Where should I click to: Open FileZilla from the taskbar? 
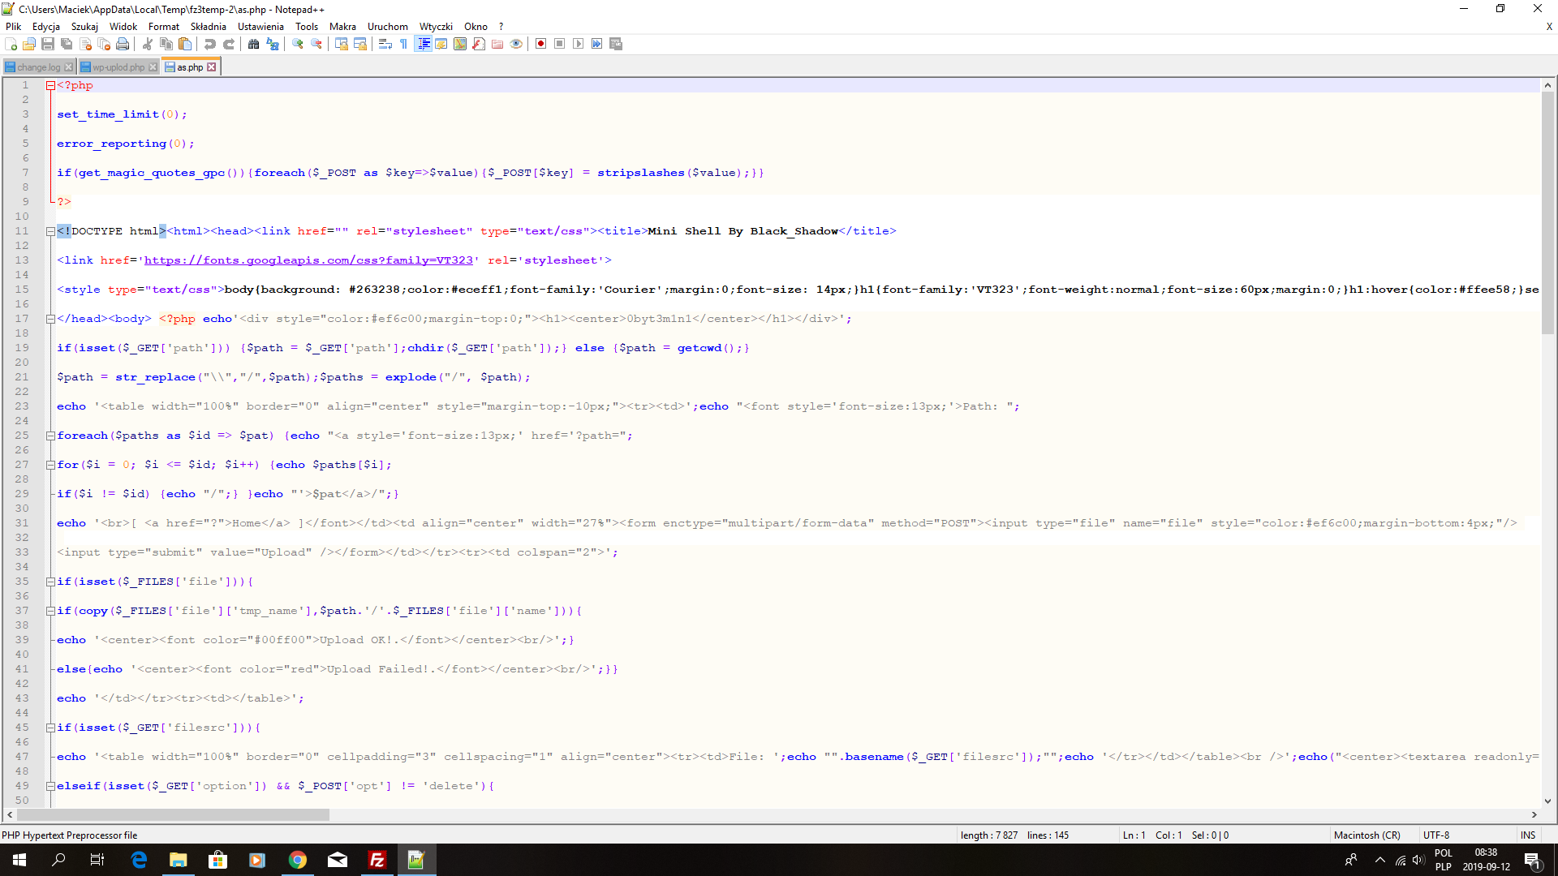point(377,860)
